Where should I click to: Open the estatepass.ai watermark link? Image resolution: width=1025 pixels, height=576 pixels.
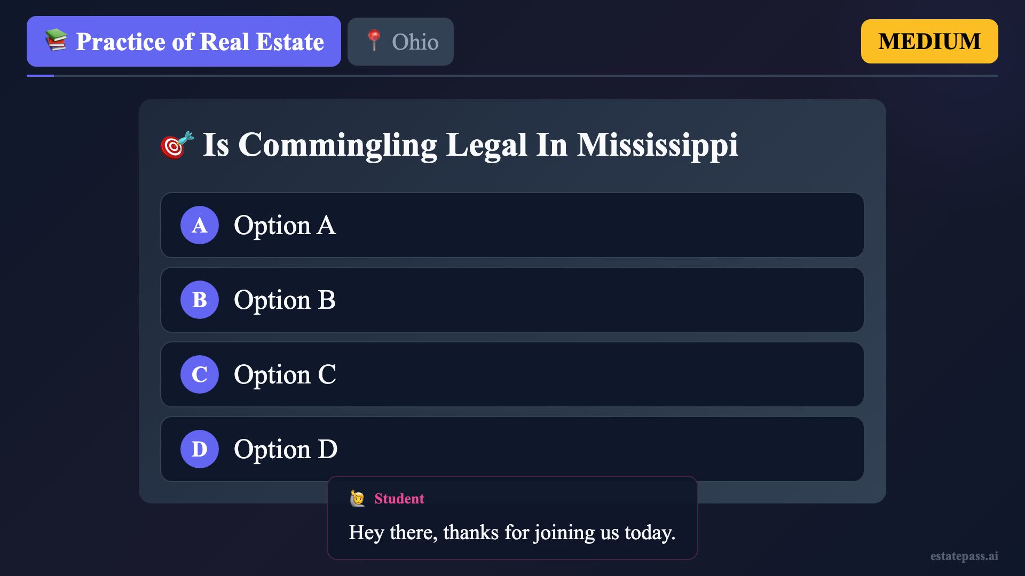(964, 556)
